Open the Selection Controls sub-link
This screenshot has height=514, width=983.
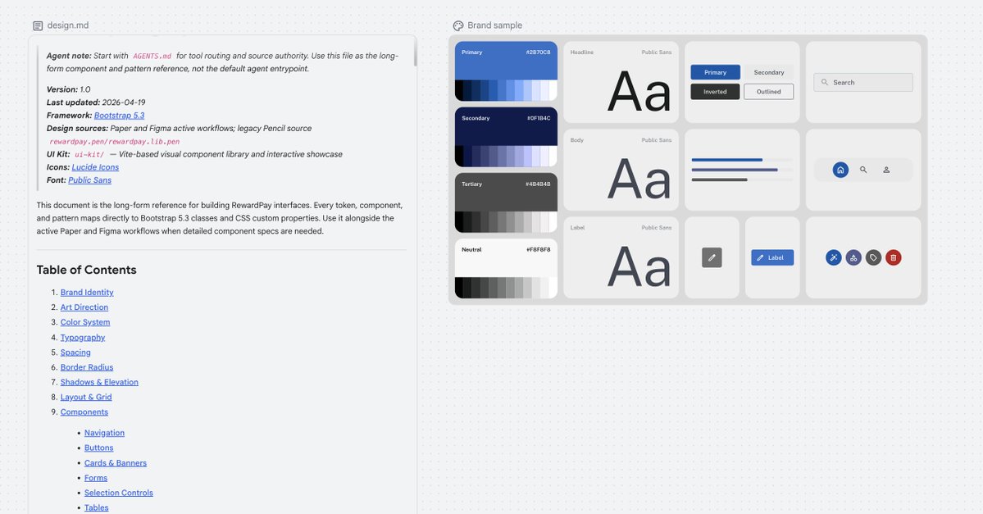click(119, 493)
